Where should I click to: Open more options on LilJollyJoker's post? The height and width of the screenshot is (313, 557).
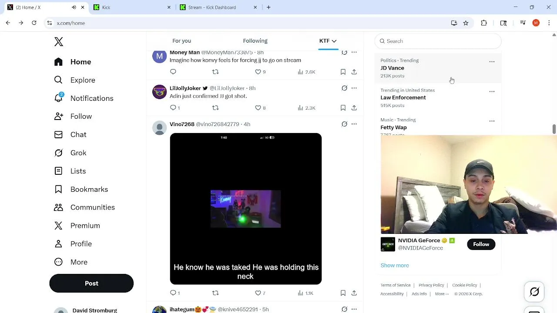click(x=354, y=88)
